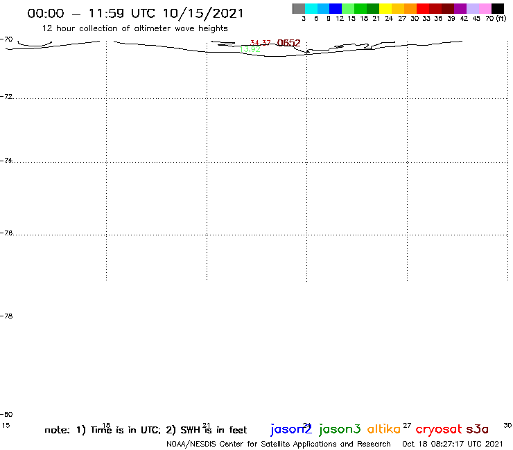Click 'NOAA/NESDIS Center for Satellite Applications and Research'
The width and height of the screenshot is (513, 450).
coord(279,444)
